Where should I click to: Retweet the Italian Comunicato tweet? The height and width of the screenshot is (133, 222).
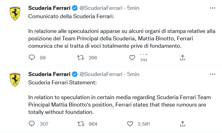point(81,58)
